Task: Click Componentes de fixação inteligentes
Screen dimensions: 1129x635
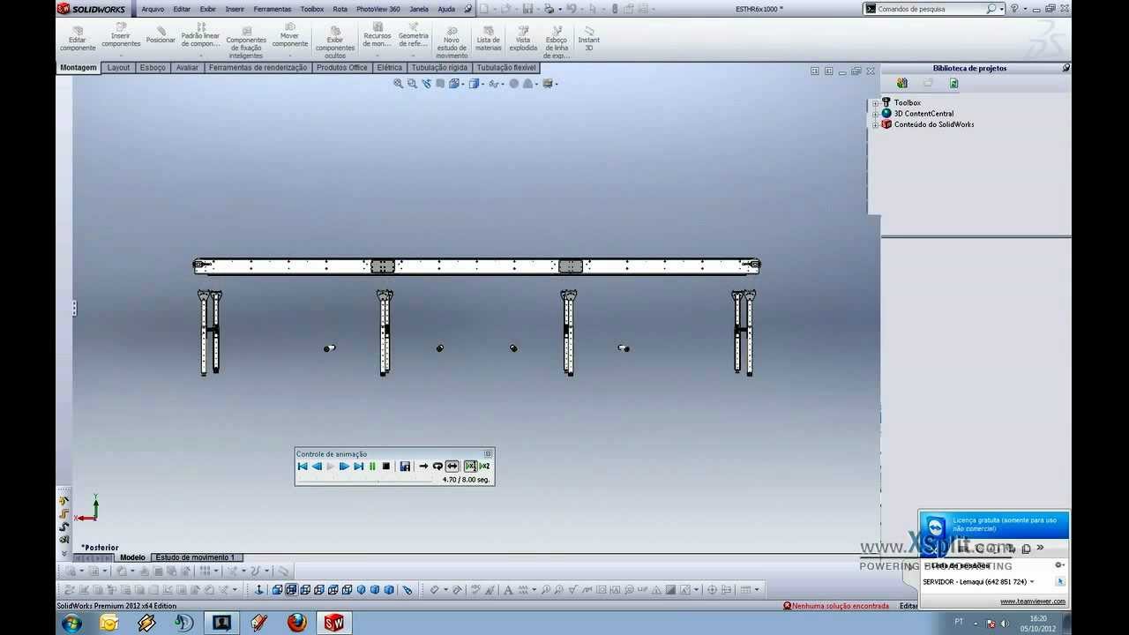Action: 246,41
